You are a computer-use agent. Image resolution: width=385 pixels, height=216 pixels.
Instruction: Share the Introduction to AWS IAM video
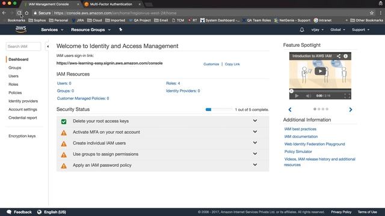click(x=339, y=56)
